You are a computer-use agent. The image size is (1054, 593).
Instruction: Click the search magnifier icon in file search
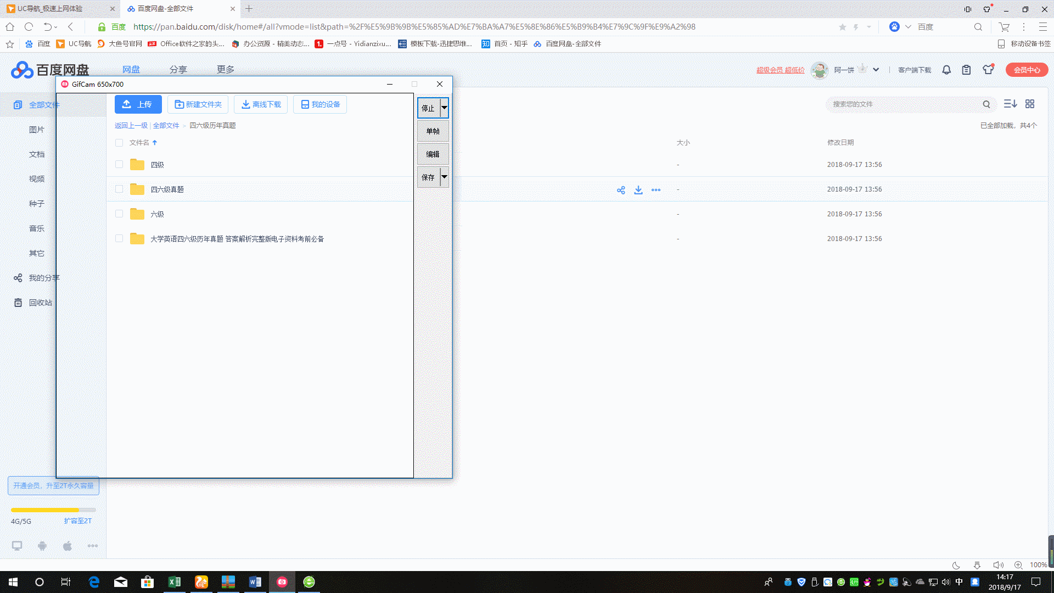click(x=986, y=104)
